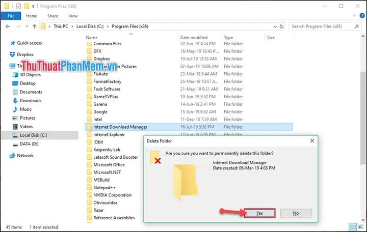This screenshot has height=232, width=367.
Task: Sort by Date modified column header
Action: pos(194,37)
